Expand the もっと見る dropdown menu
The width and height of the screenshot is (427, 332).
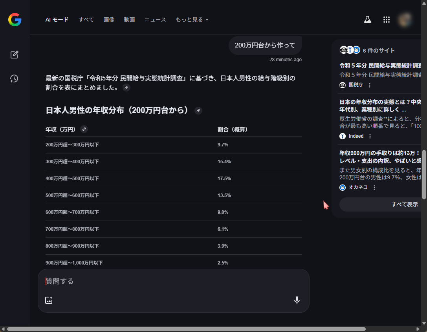click(192, 20)
